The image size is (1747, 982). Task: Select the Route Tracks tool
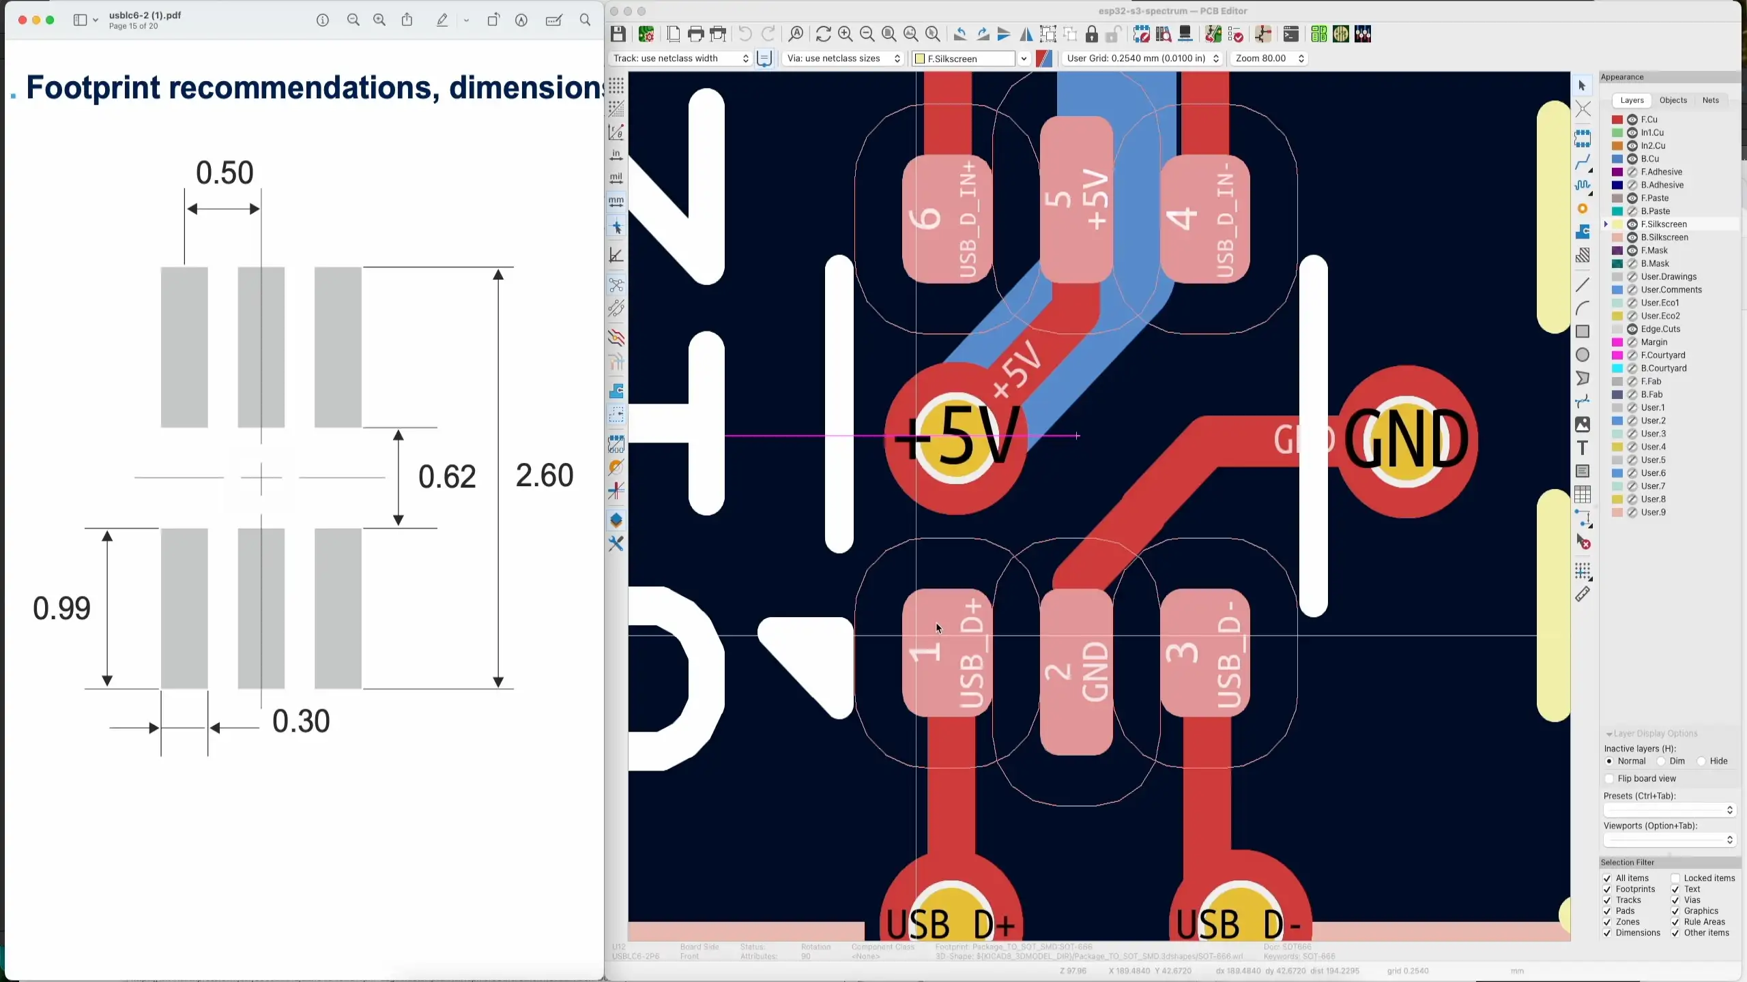coord(1583,162)
